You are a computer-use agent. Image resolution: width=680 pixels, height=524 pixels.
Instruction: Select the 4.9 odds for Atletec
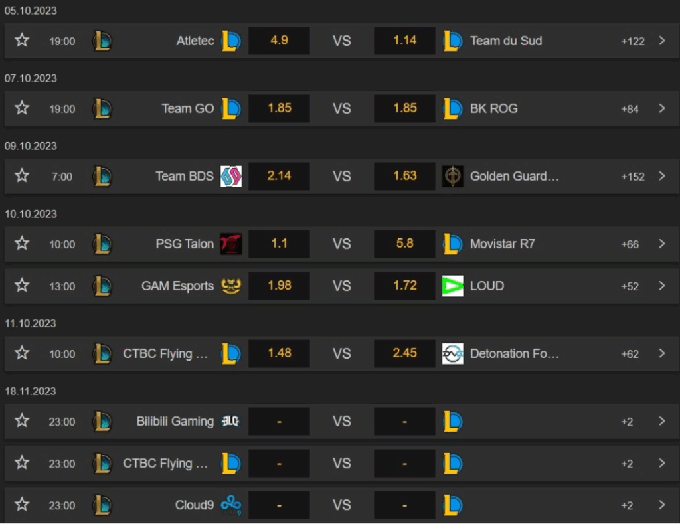pyautogui.click(x=279, y=41)
